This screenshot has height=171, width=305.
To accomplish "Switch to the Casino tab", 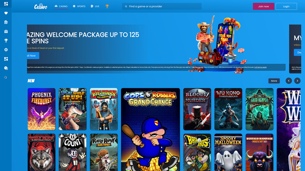I will click(x=61, y=6).
